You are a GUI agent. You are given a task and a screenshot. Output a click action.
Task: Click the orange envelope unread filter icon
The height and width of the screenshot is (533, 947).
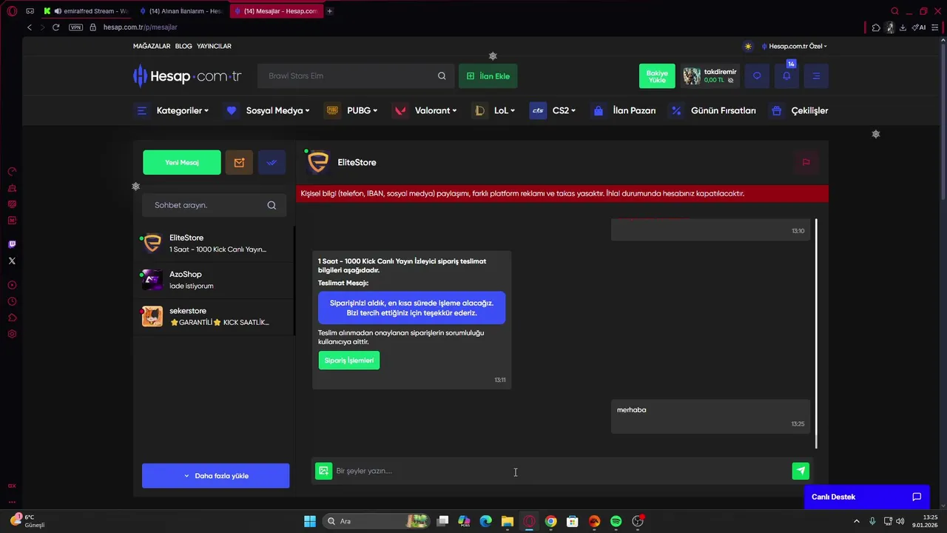[x=239, y=163]
